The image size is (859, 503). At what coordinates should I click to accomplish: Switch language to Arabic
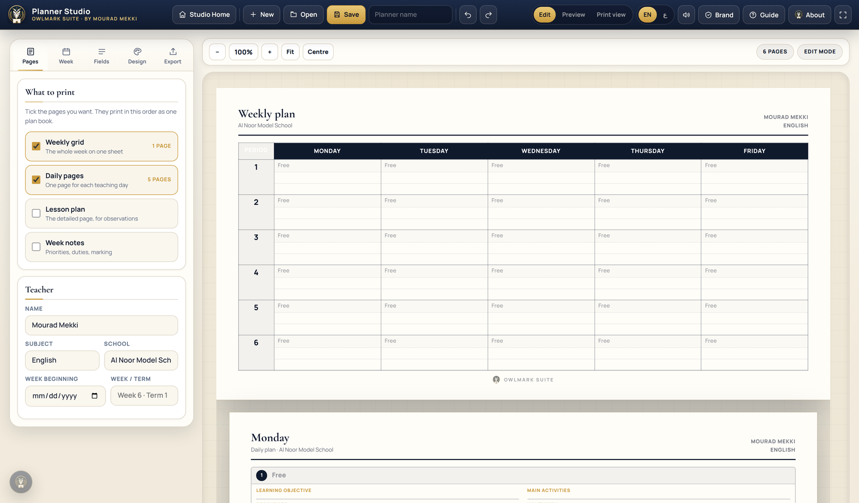click(665, 15)
